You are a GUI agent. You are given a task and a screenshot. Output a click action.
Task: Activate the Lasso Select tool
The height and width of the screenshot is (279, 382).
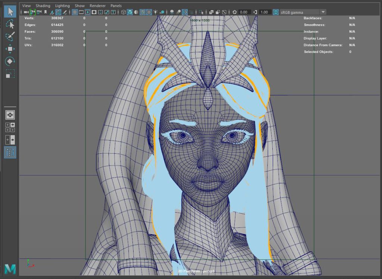click(x=10, y=24)
